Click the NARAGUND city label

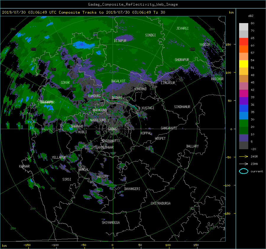[100, 110]
